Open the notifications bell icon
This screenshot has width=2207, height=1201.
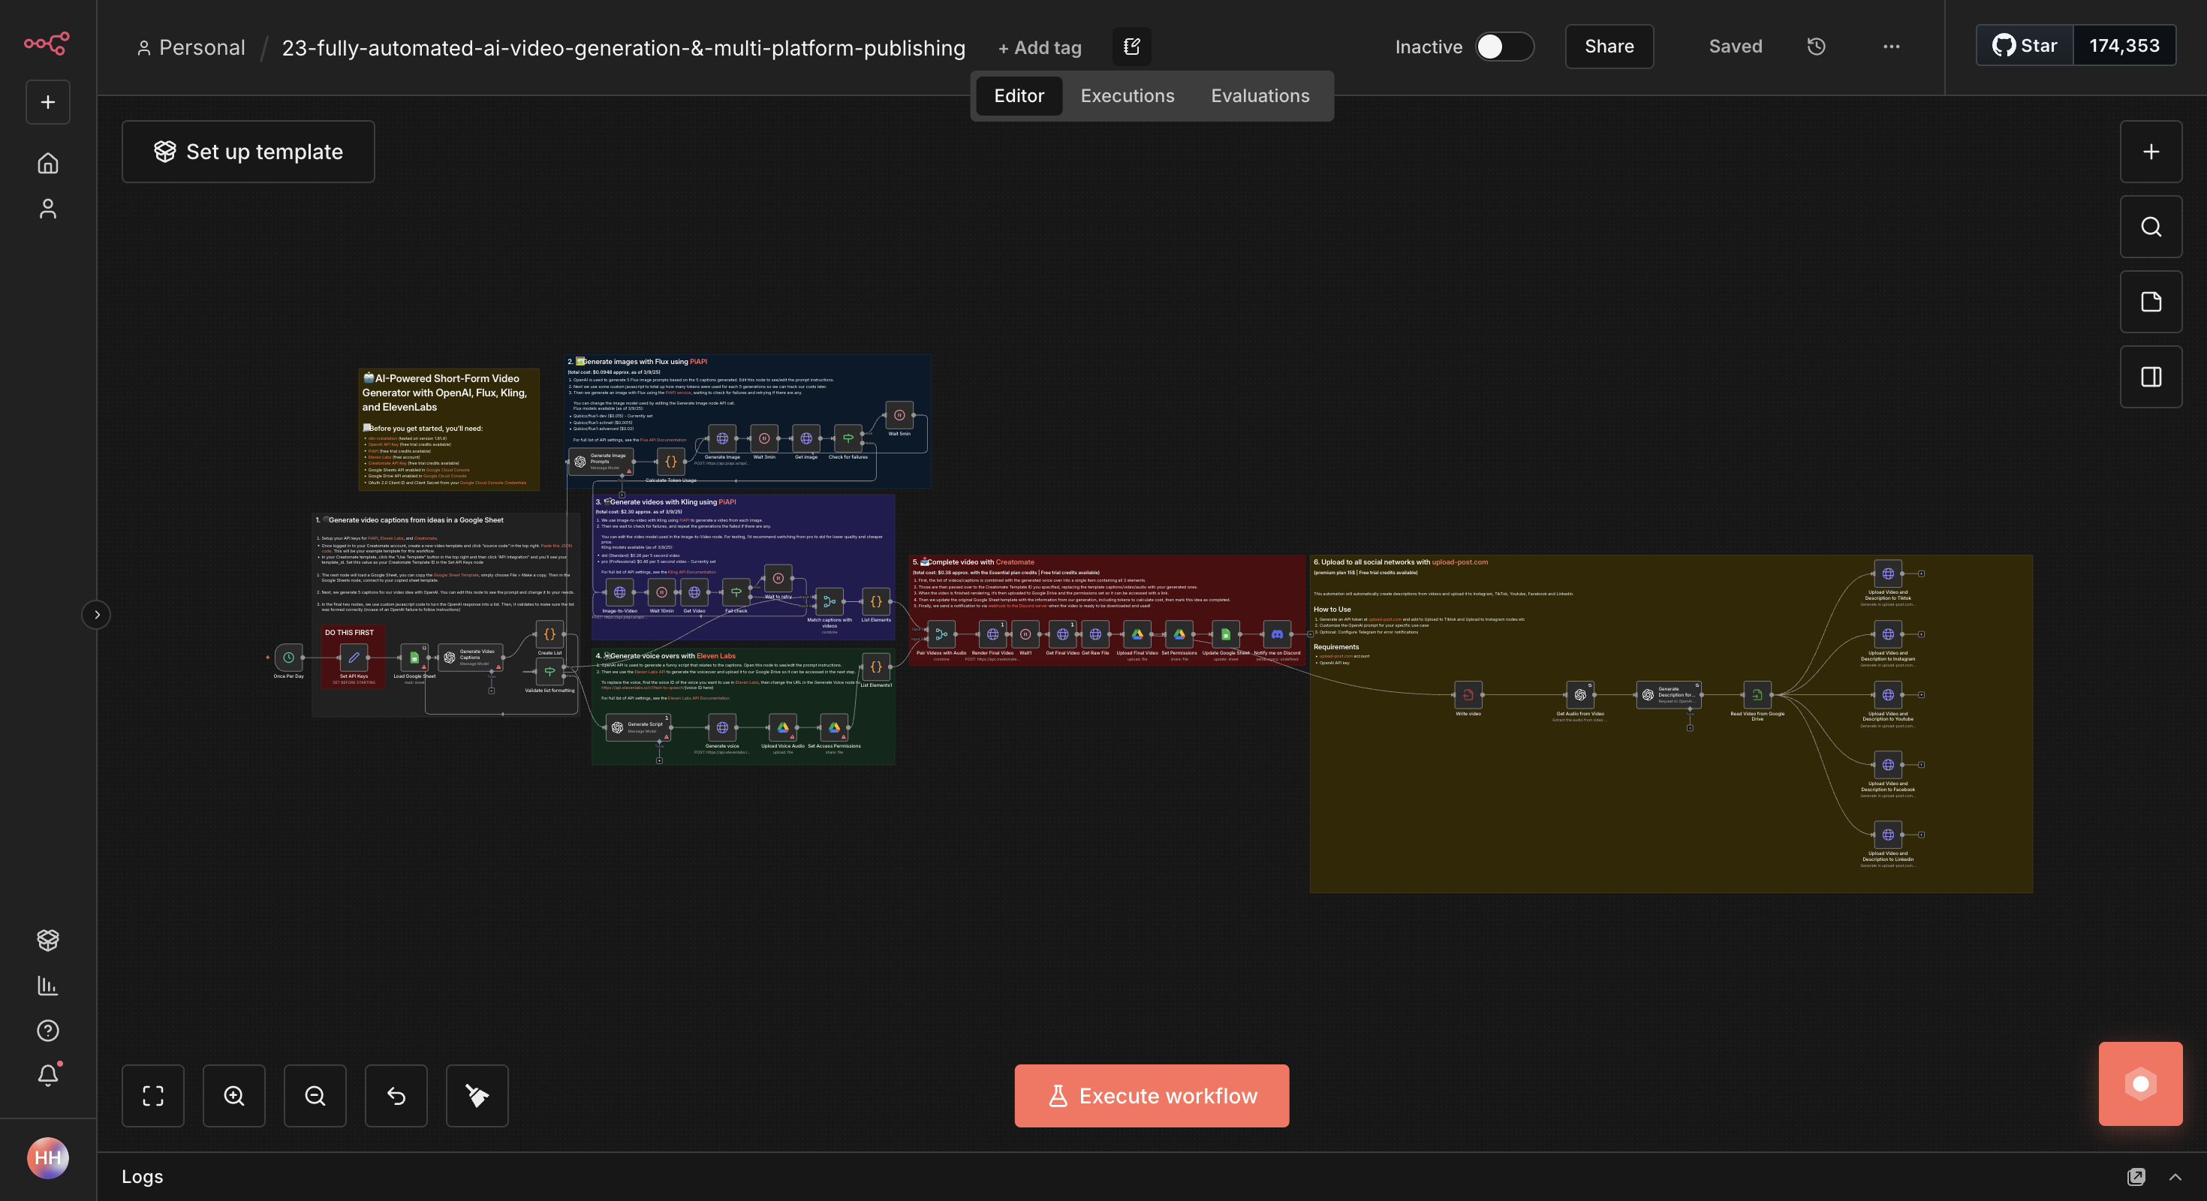(48, 1076)
